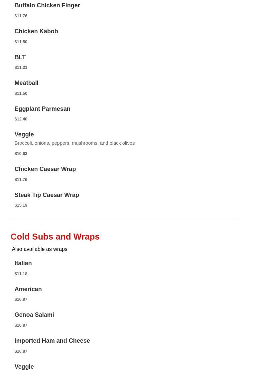Click the Veggie cold sub at bottom
The height and width of the screenshot is (371, 261).
click(24, 366)
